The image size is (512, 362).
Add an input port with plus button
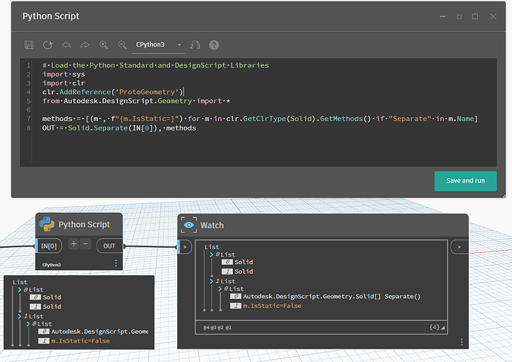click(x=74, y=244)
